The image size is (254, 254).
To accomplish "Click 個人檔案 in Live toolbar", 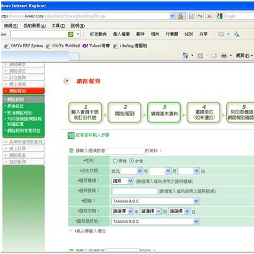I will tap(121, 34).
